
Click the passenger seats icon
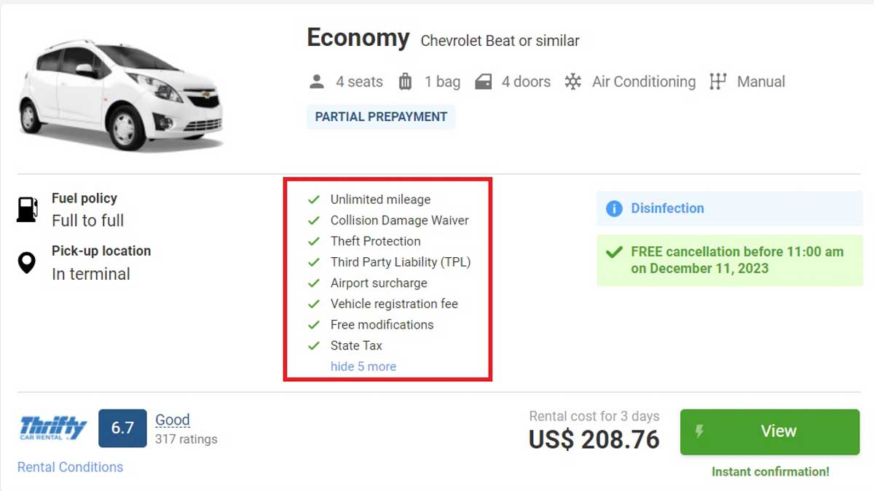(316, 82)
